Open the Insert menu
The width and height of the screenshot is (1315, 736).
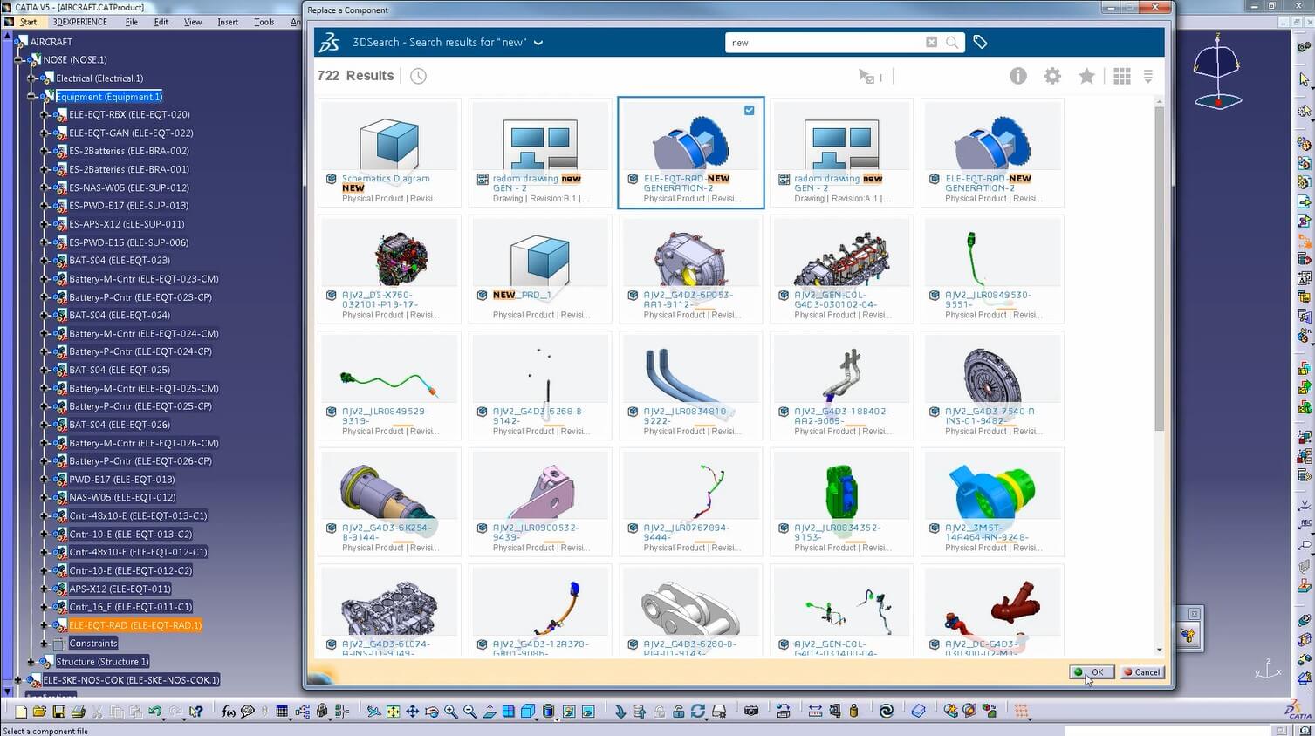(228, 22)
